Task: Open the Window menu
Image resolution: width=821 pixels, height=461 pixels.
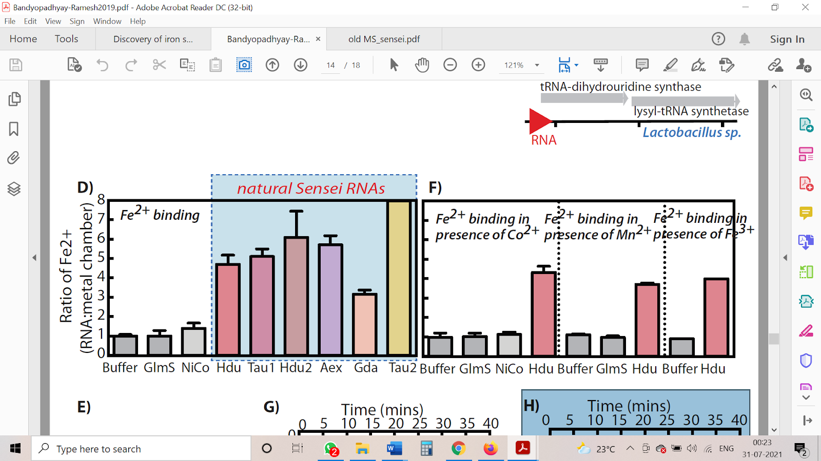Action: point(107,21)
